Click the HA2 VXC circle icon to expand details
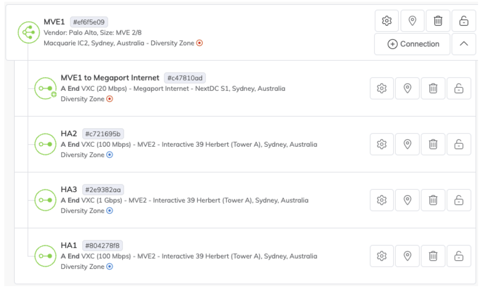 [46, 144]
